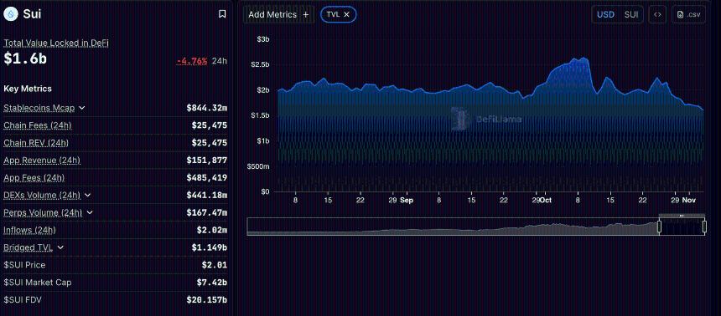Click the Sui chain logo icon
The height and width of the screenshot is (316, 721).
pyautogui.click(x=10, y=14)
